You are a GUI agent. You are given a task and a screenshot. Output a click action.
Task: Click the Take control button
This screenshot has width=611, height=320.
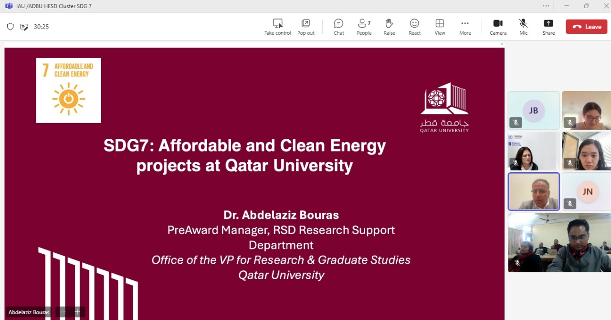tap(278, 27)
